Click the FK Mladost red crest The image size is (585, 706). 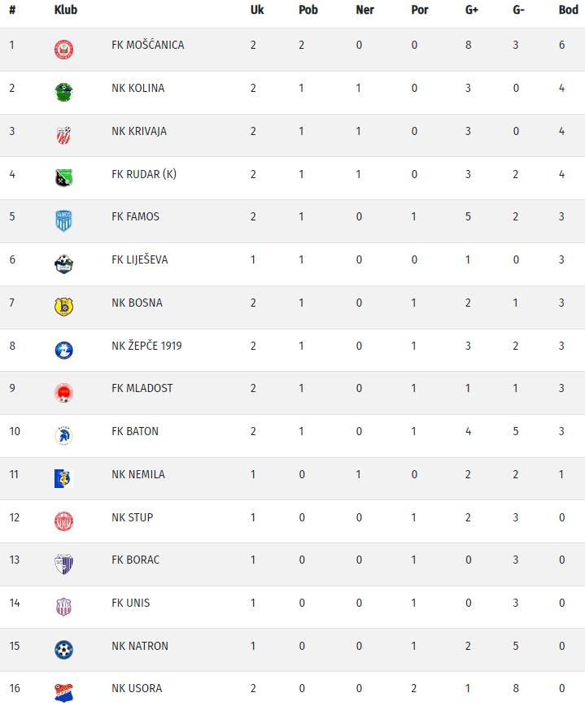(63, 393)
